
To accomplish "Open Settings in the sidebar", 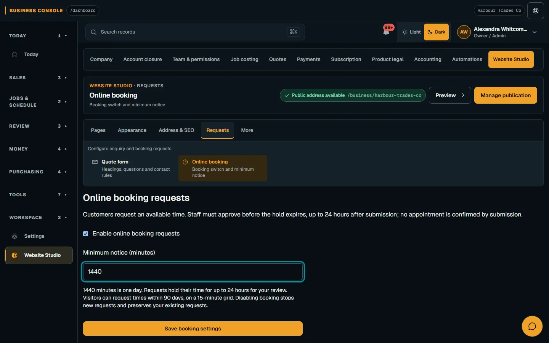I will point(39,236).
